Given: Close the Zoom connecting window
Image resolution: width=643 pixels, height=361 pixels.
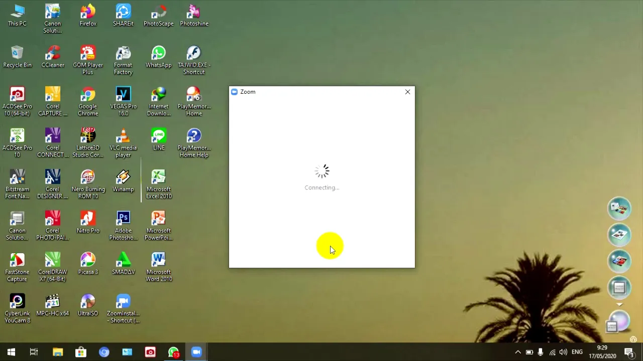Looking at the screenshot, I should (x=407, y=92).
